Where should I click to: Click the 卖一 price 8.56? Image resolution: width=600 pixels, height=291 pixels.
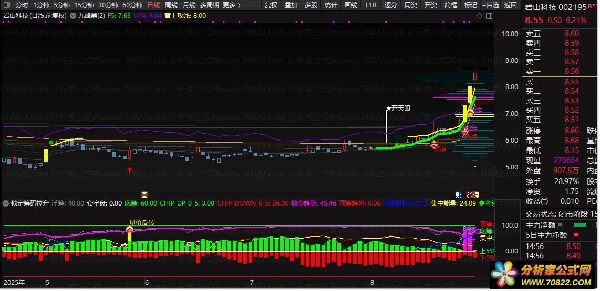[x=572, y=71]
